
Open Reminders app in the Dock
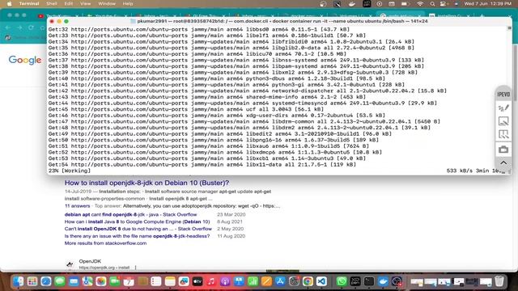pos(156,281)
